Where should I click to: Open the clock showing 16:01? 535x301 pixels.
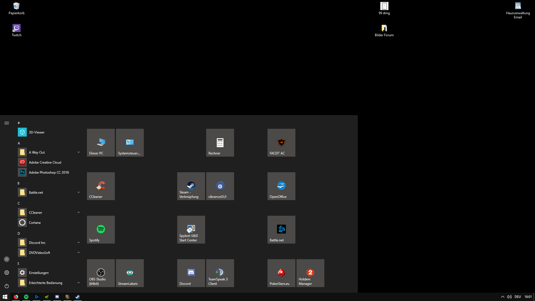click(528, 297)
